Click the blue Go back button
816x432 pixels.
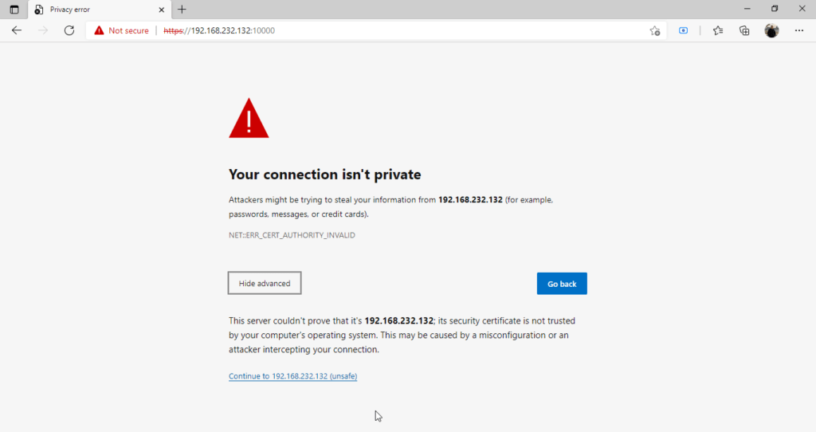tap(562, 284)
